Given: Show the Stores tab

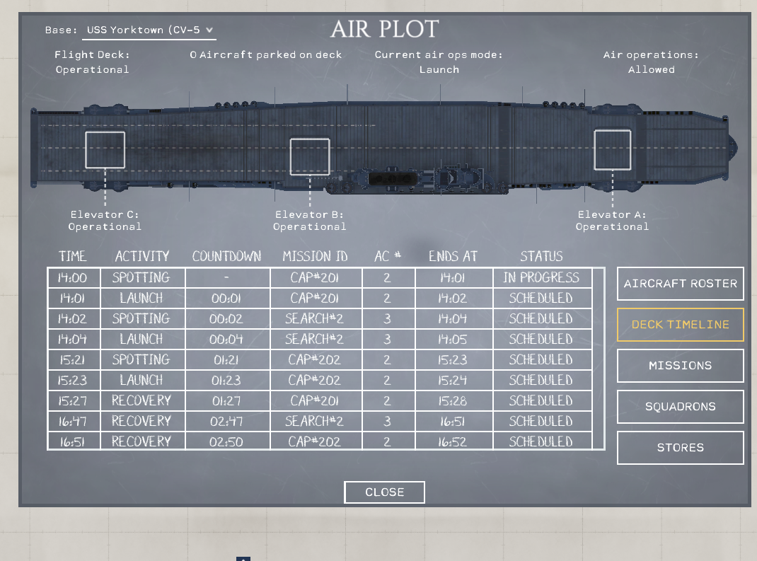Looking at the screenshot, I should tap(680, 448).
